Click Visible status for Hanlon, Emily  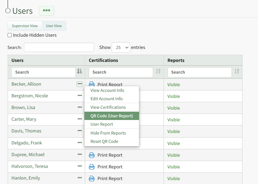[x=174, y=179]
